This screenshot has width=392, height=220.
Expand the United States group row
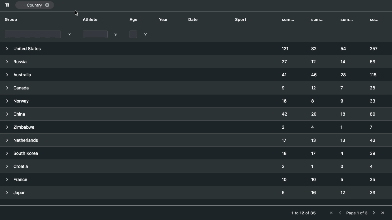point(7,49)
